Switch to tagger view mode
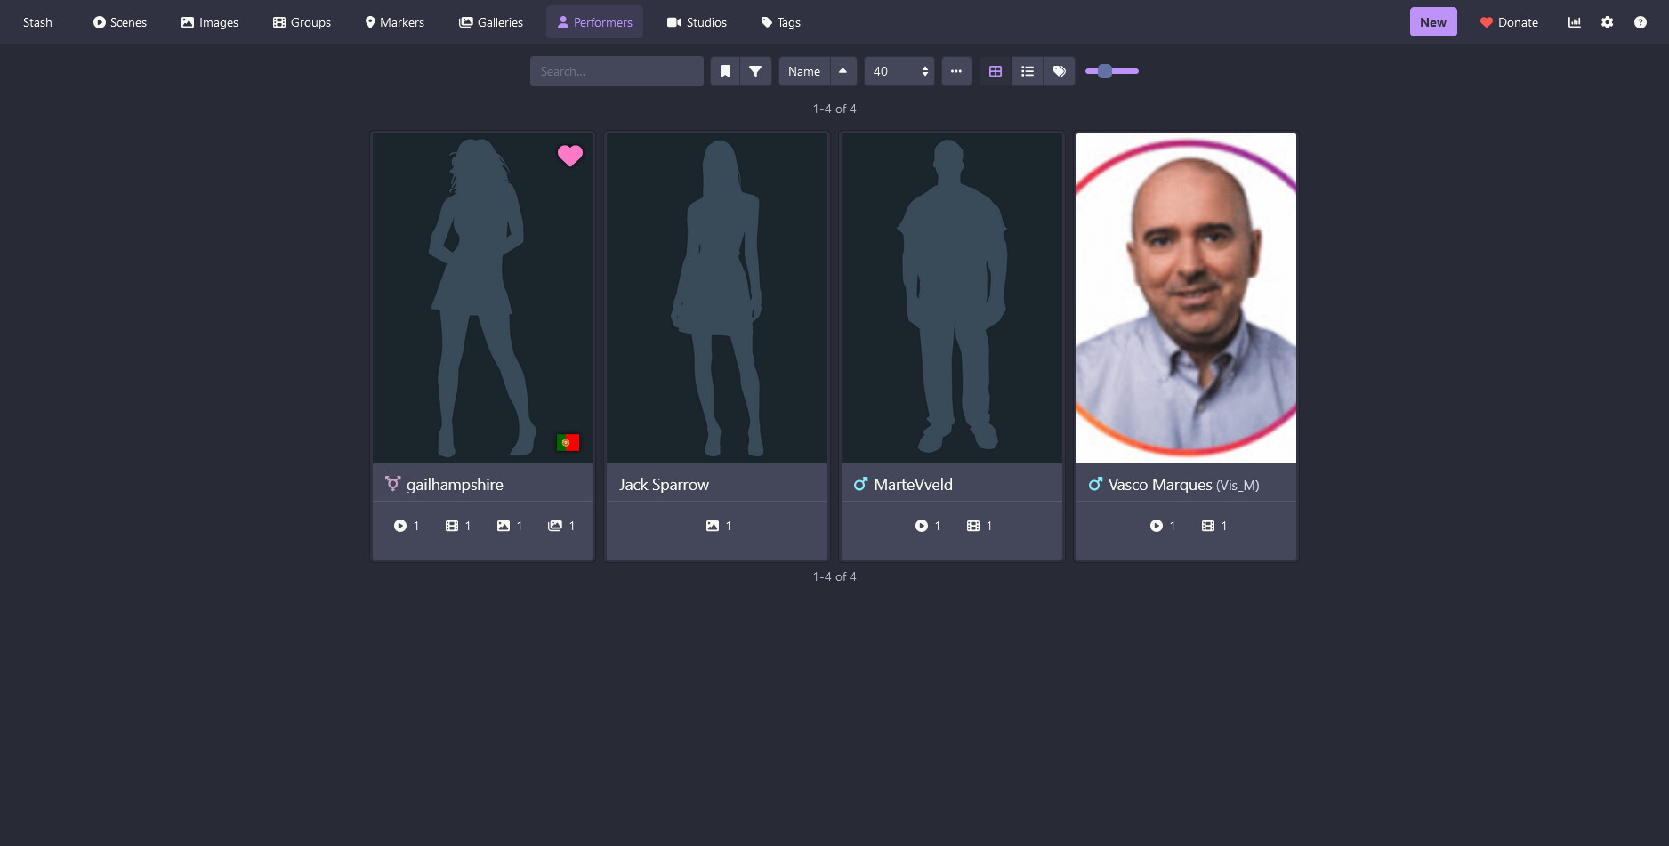Image resolution: width=1669 pixels, height=846 pixels. [1059, 71]
